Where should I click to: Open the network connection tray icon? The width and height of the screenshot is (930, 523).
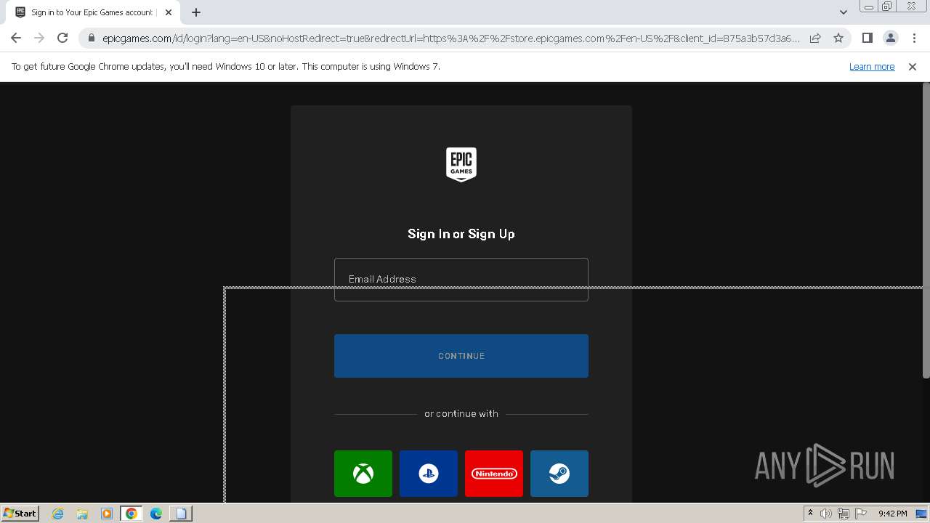click(x=844, y=514)
